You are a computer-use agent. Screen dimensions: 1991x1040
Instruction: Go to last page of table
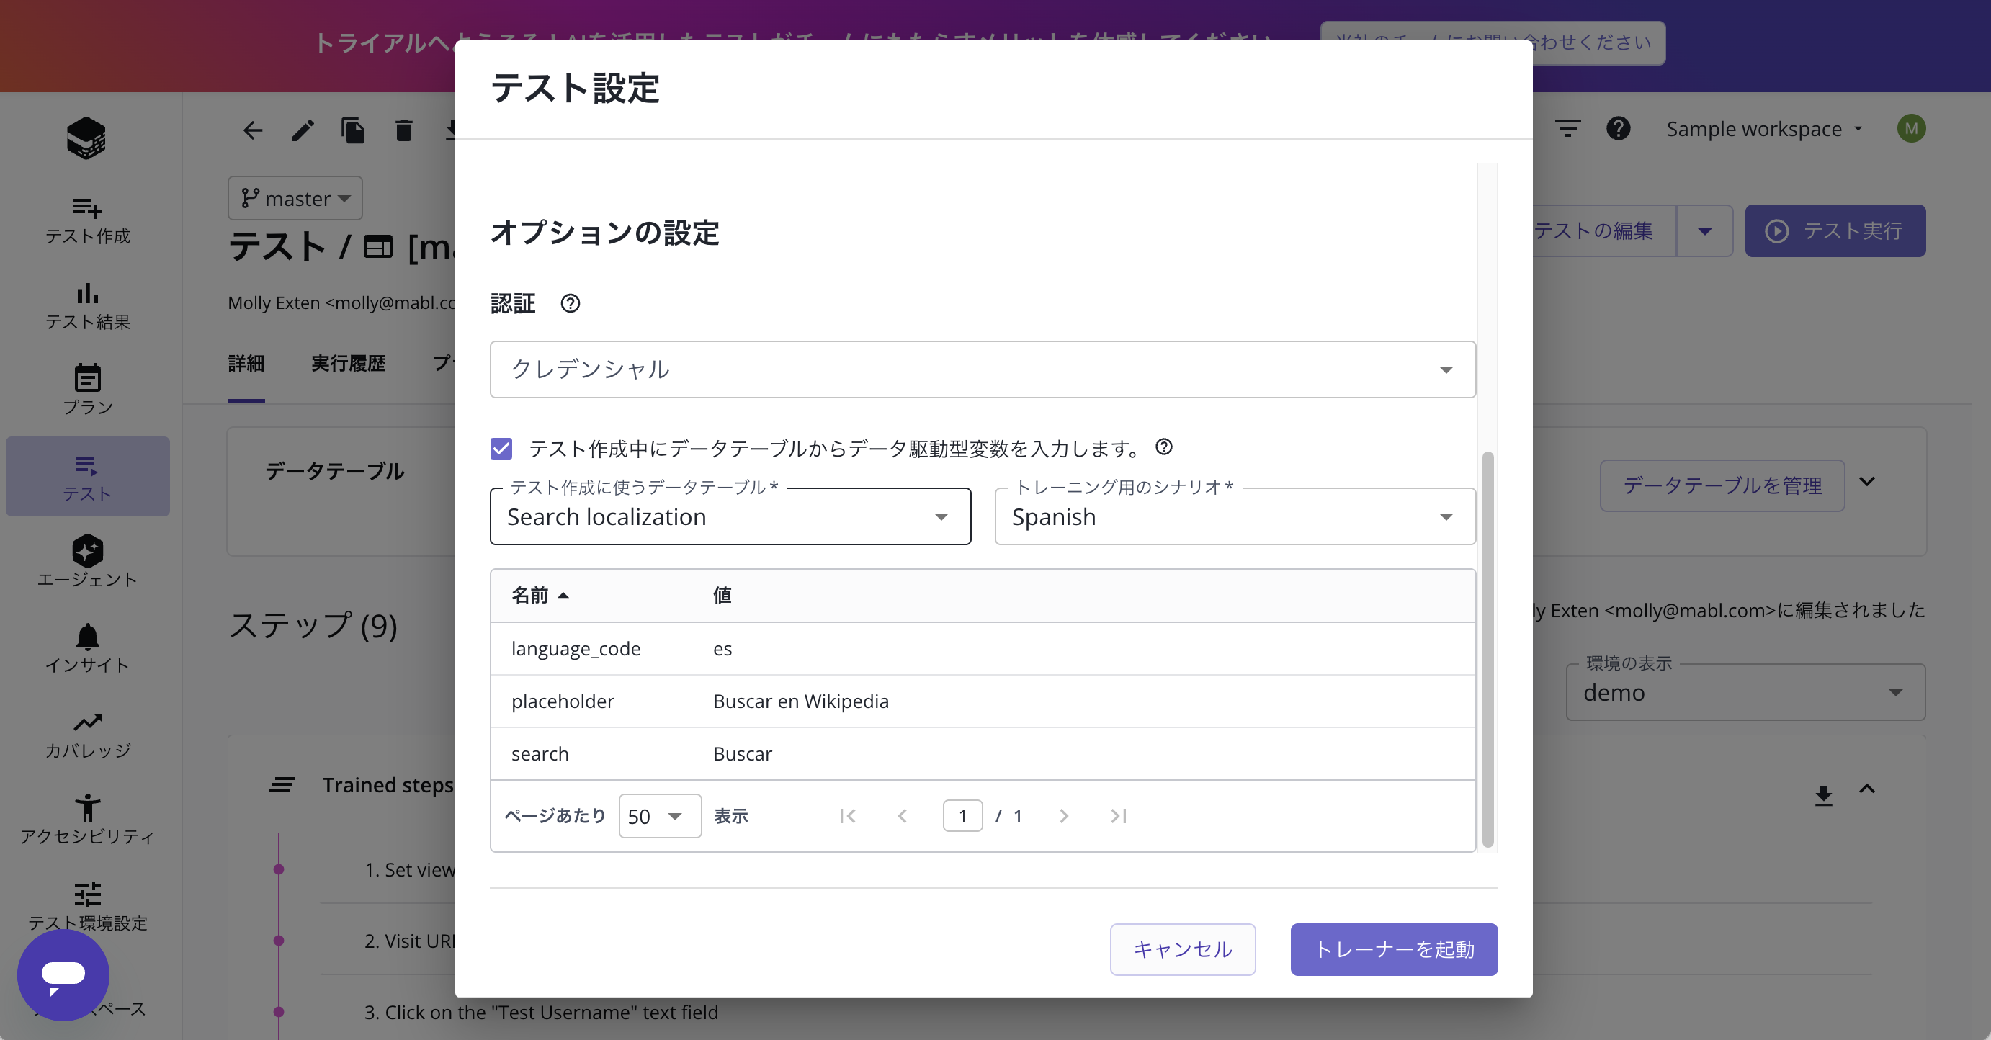coord(1118,816)
